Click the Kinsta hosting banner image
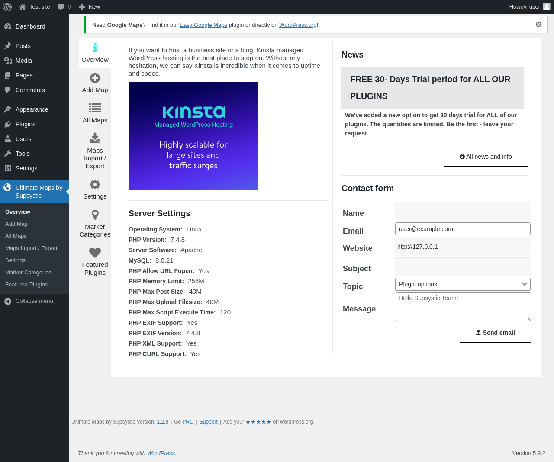Viewport: 554px width, 462px height. [x=193, y=136]
